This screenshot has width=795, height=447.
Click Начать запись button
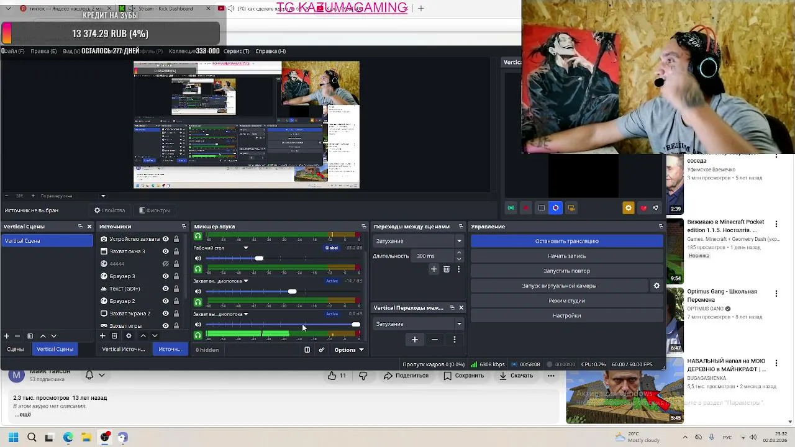(567, 256)
